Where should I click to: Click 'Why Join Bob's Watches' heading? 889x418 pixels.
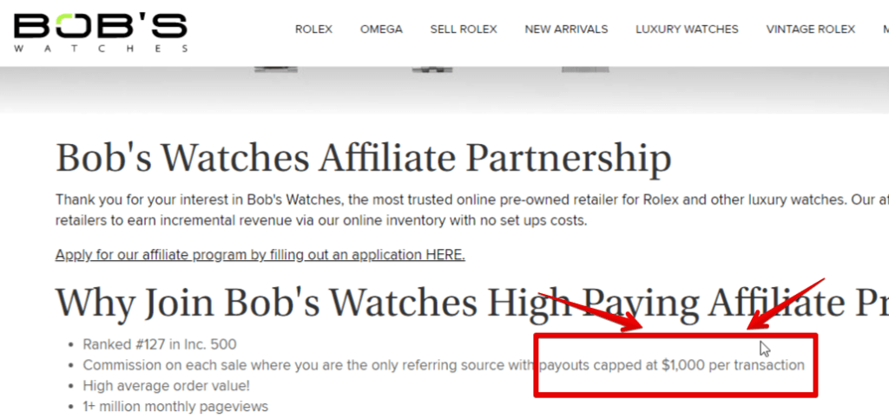pyautogui.click(x=472, y=302)
